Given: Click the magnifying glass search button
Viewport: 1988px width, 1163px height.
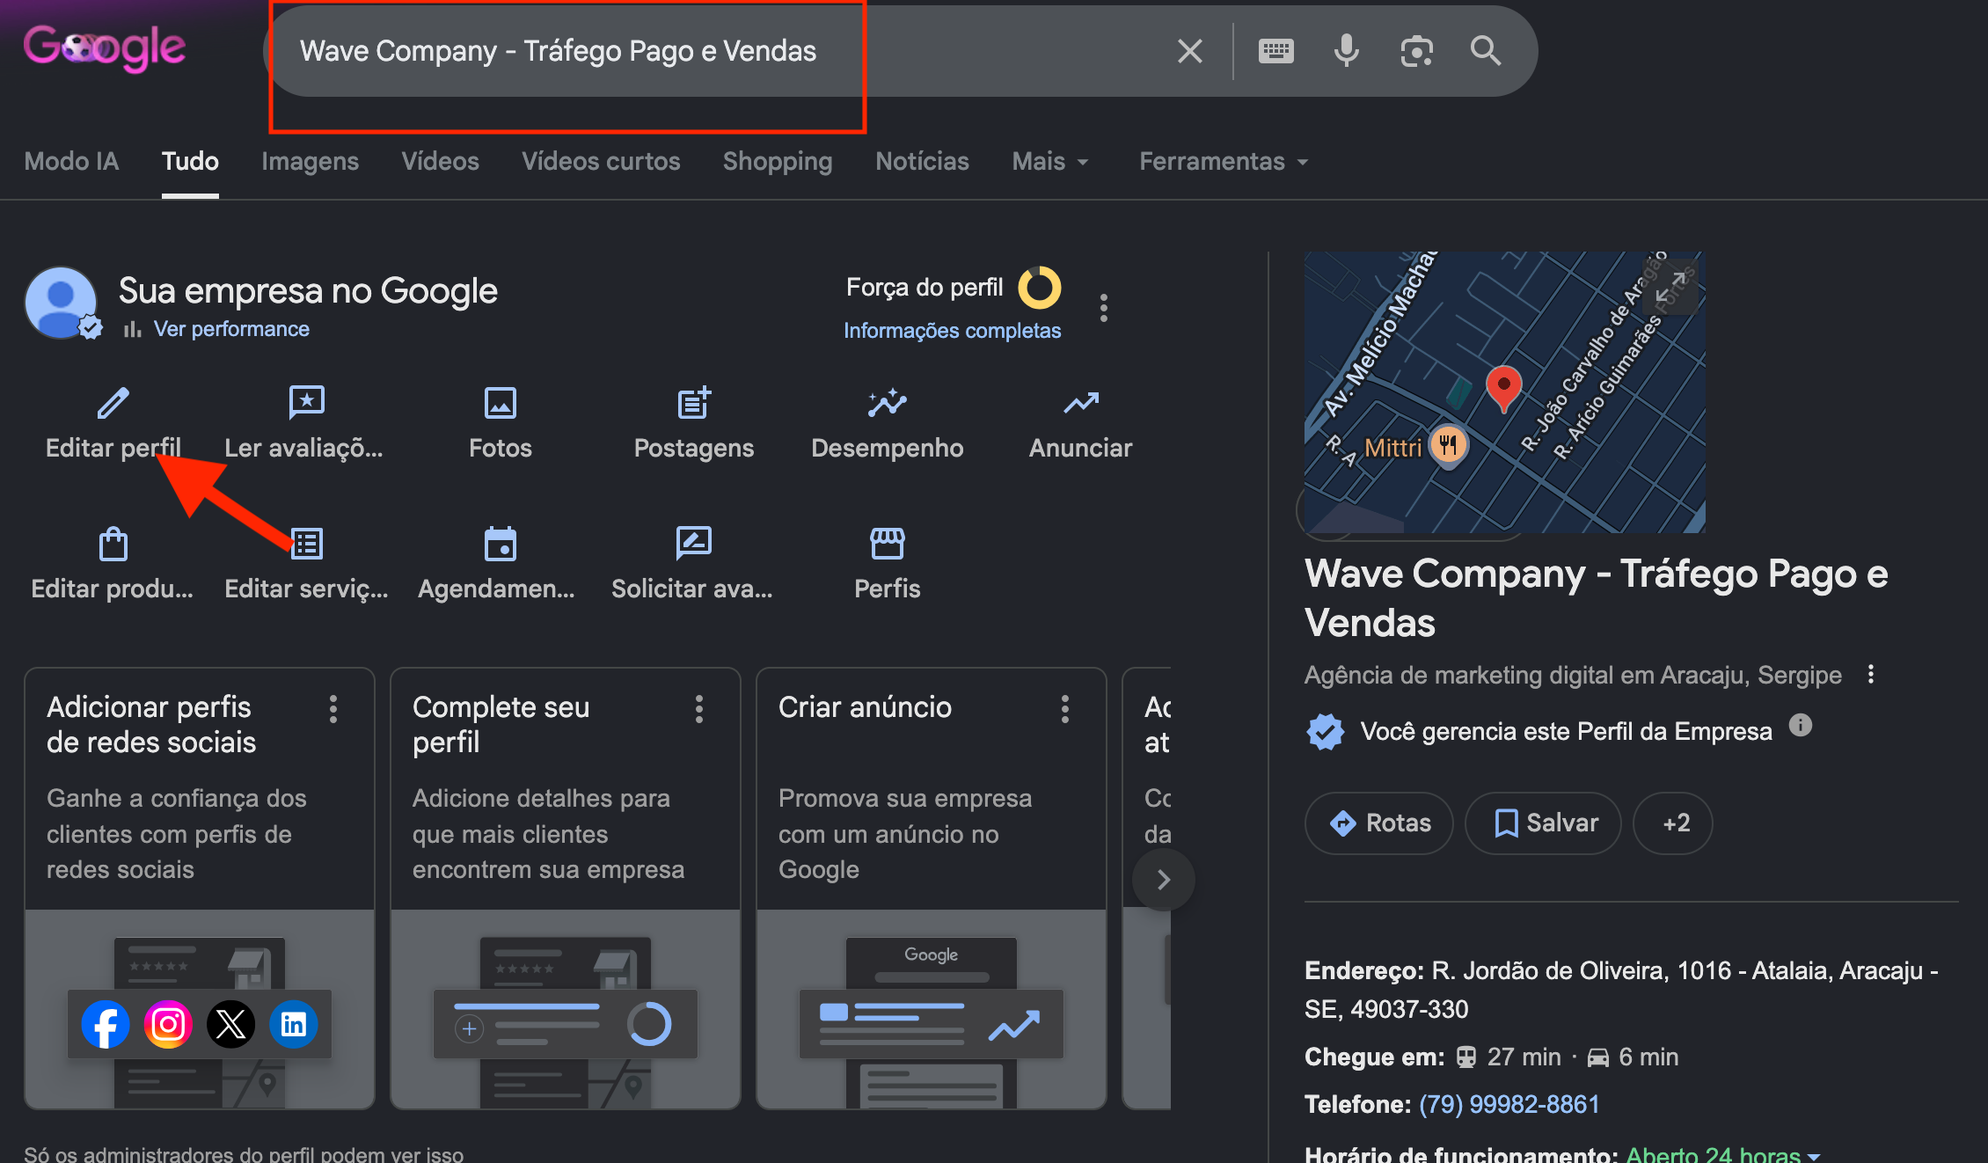Looking at the screenshot, I should pyautogui.click(x=1486, y=51).
